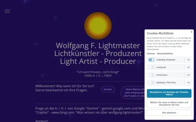Expand Unbedingt erforderlich details arrow

pos(188,60)
